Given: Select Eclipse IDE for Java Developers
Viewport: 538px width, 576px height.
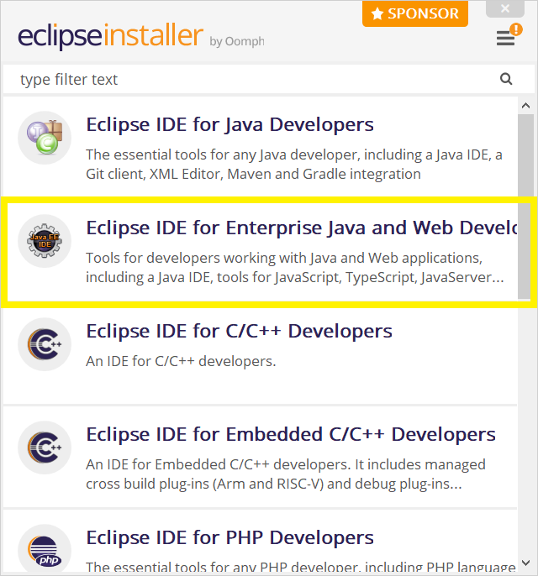Looking at the screenshot, I should [x=261, y=147].
